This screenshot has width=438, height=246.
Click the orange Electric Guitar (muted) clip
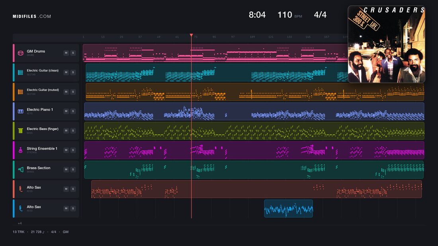[x=255, y=92]
